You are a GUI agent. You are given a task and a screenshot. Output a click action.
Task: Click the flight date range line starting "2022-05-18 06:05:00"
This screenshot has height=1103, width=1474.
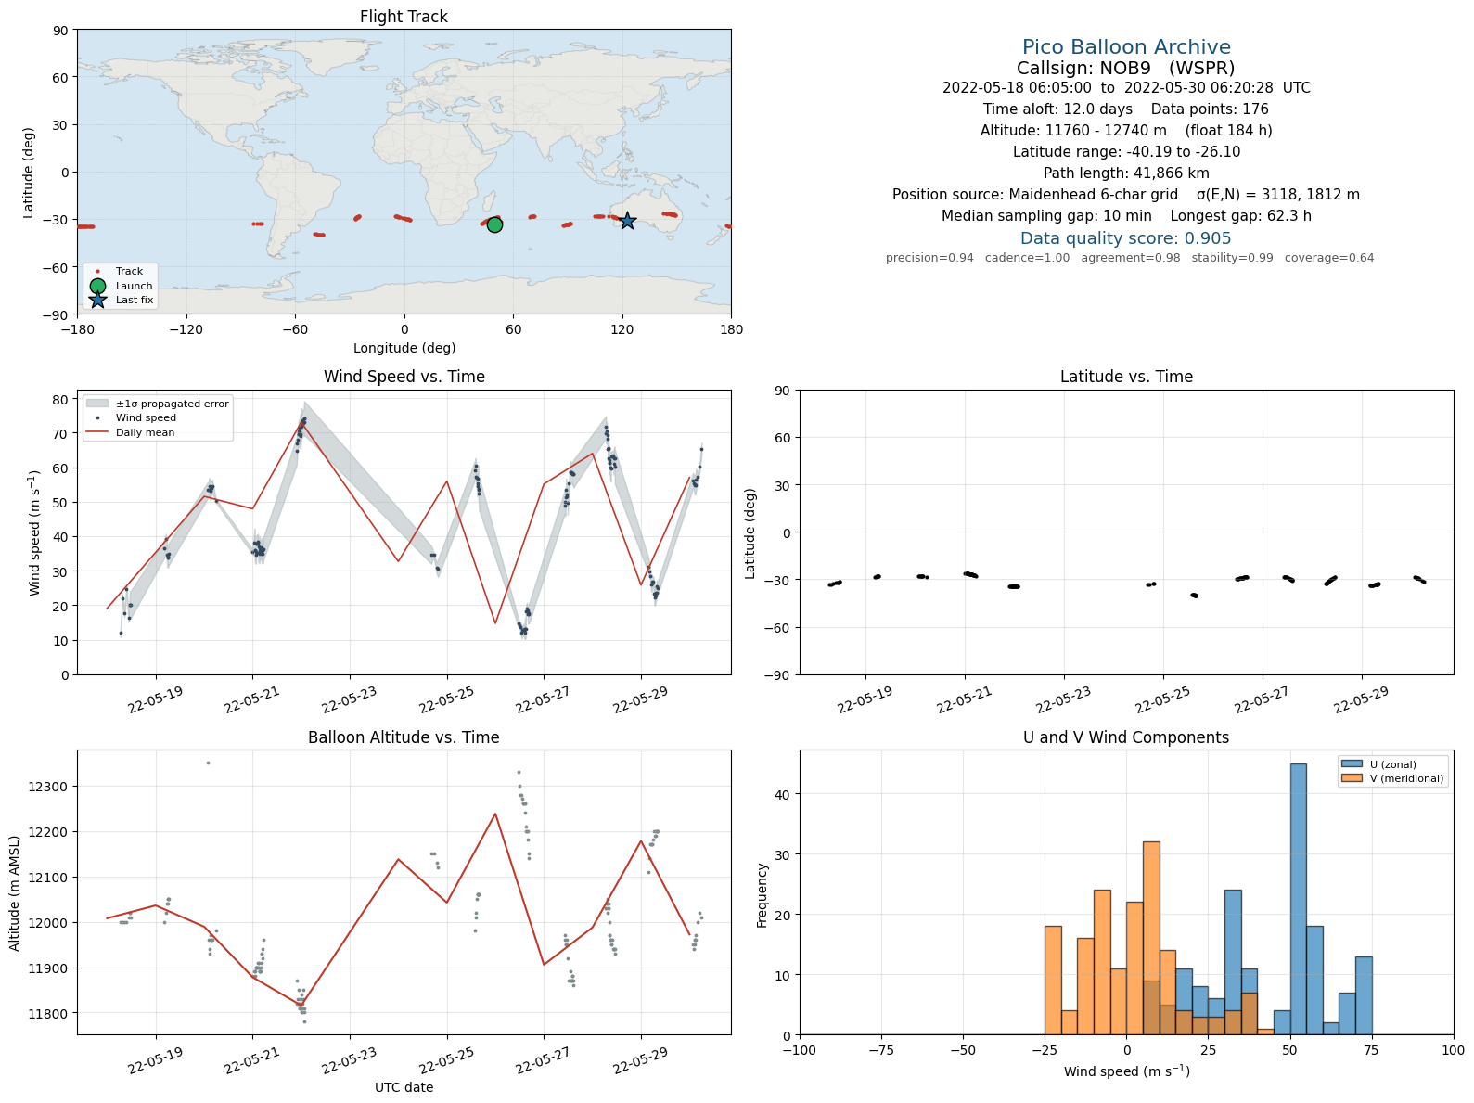point(1126,88)
